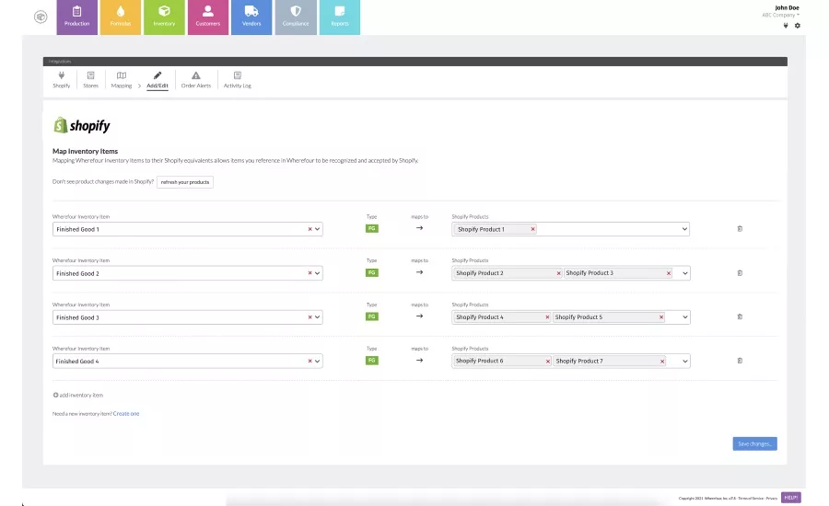Open the Terms of Service footer link

(751, 498)
